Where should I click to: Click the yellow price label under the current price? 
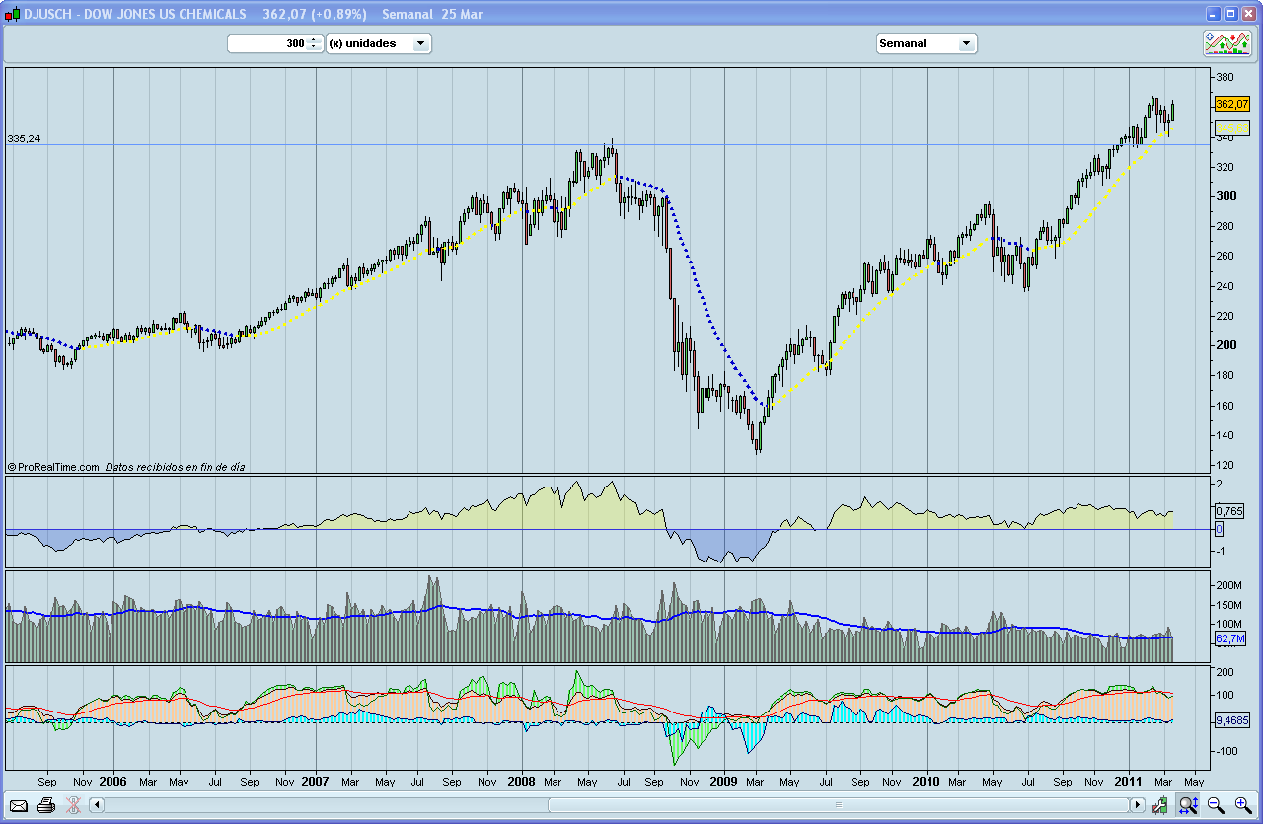point(1231,127)
